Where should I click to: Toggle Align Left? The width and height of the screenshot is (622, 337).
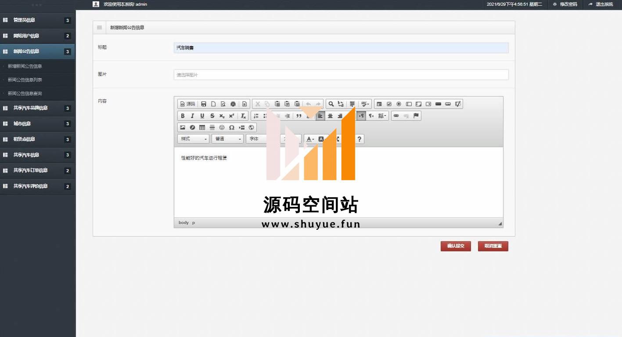click(x=320, y=116)
